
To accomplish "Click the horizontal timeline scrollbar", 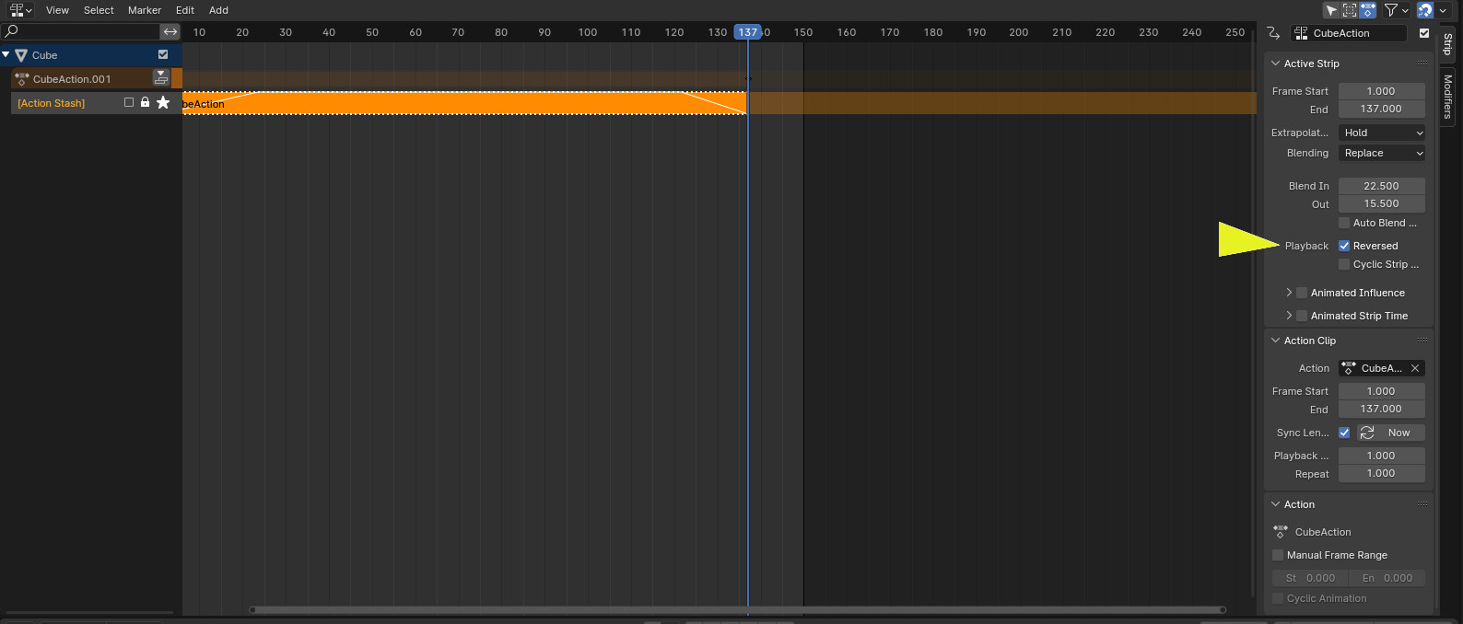I will tap(738, 609).
